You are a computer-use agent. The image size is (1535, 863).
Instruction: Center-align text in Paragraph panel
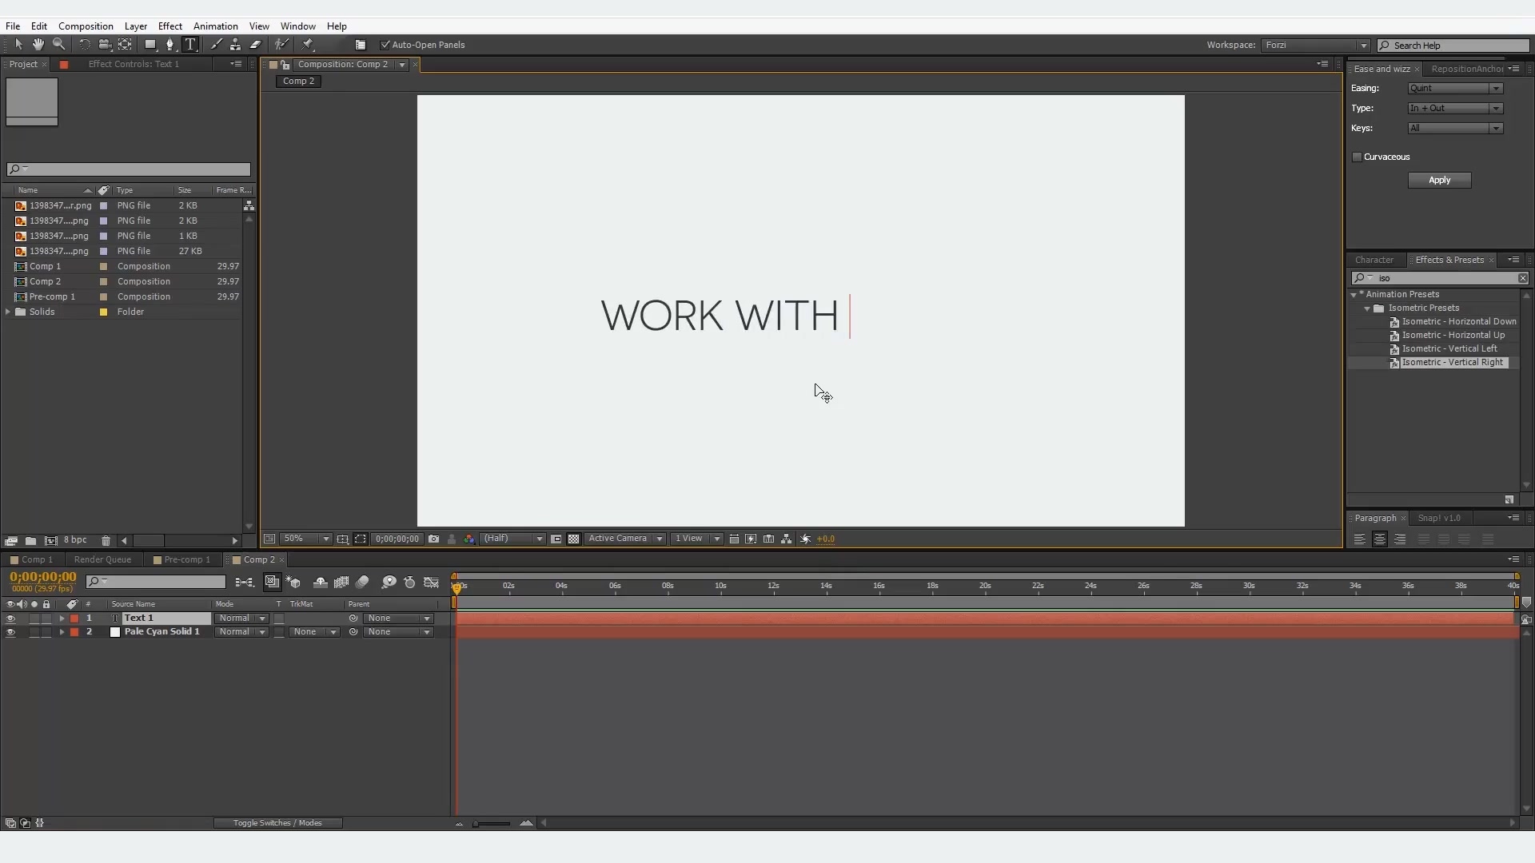pos(1379,540)
